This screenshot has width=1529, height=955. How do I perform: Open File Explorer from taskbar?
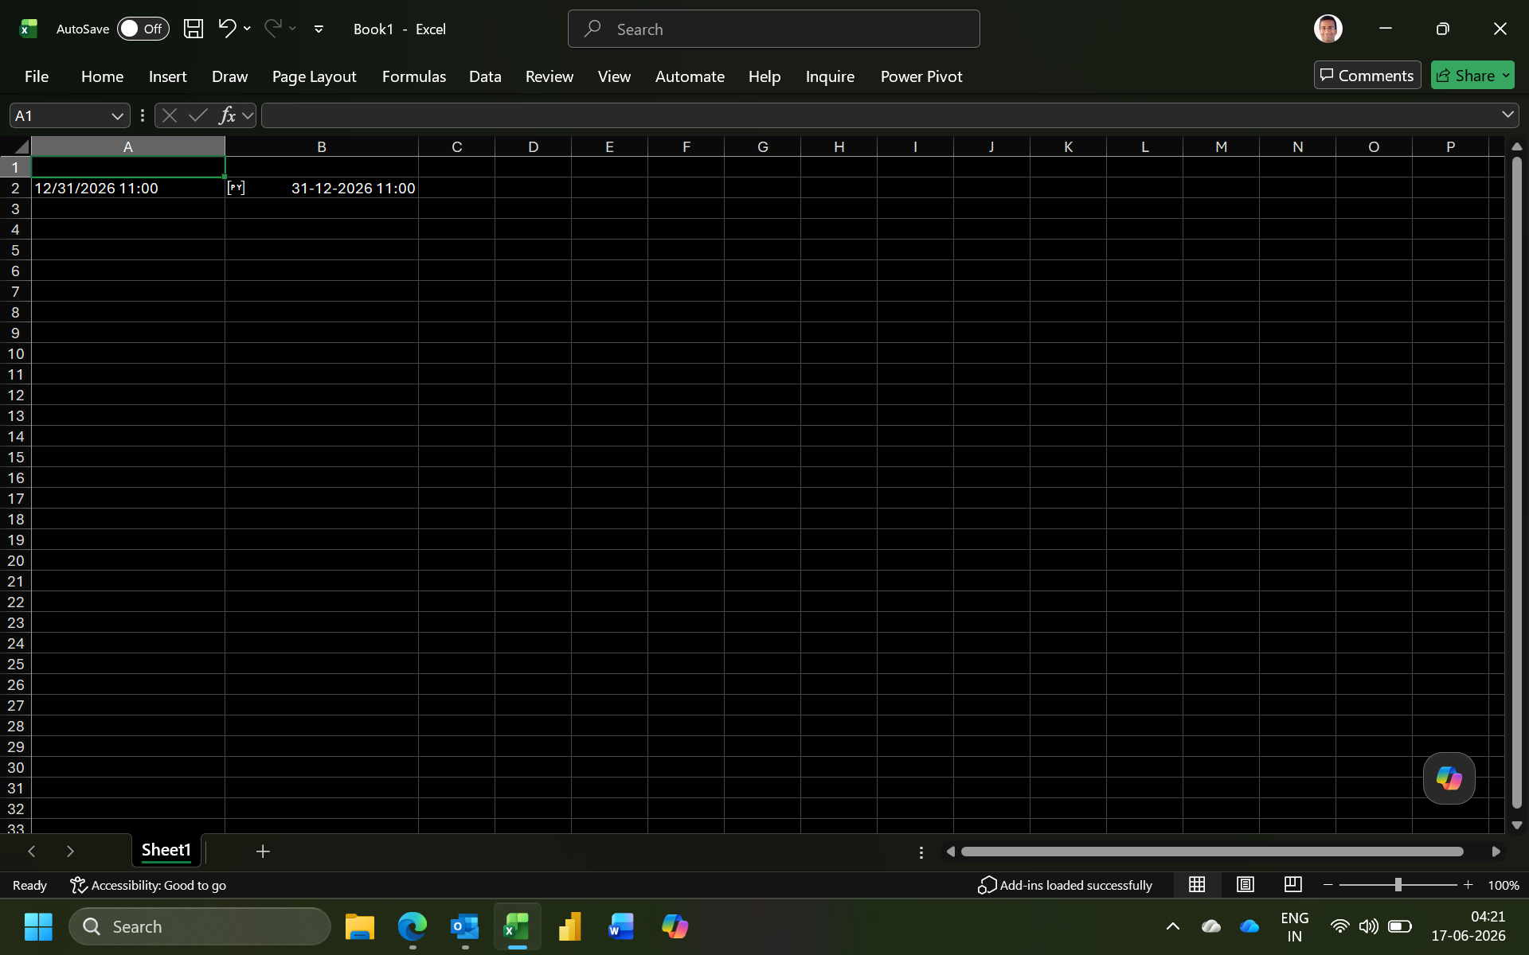[x=360, y=926]
